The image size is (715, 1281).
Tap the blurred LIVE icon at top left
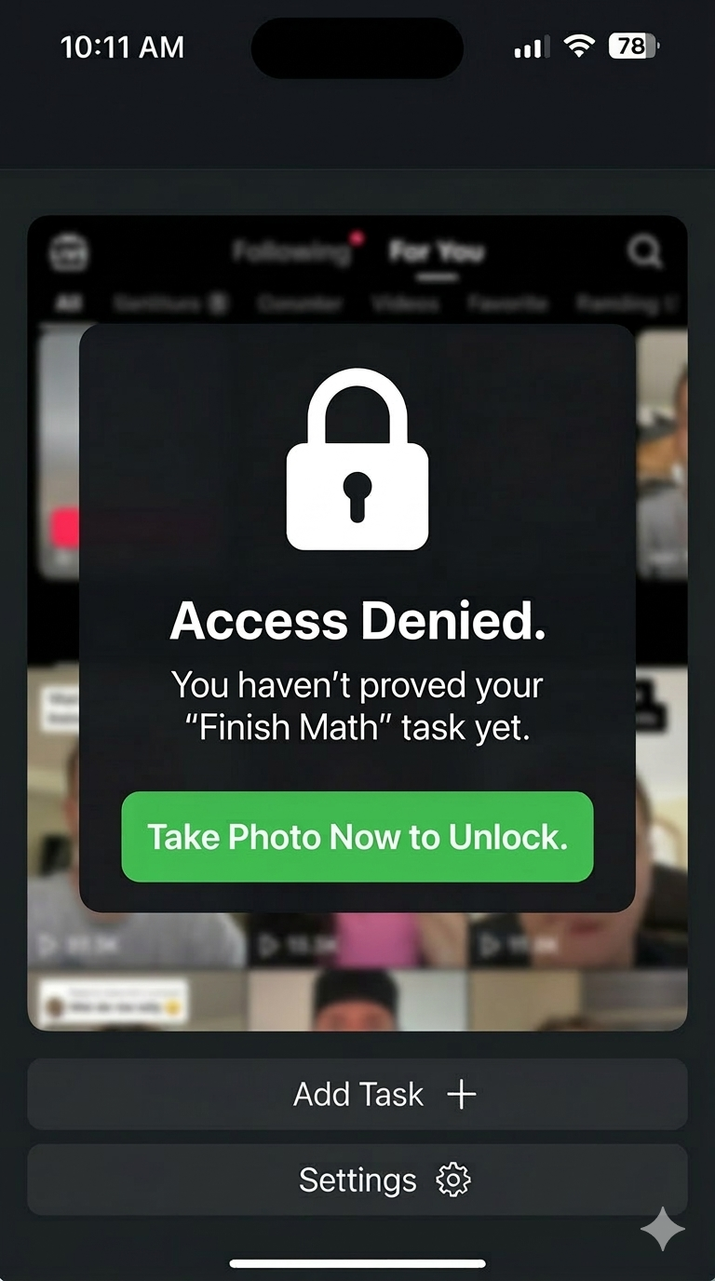tap(69, 251)
